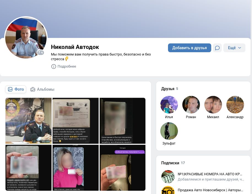
Task: Click the info circle icon beside Подробнее
Action: pos(53,66)
